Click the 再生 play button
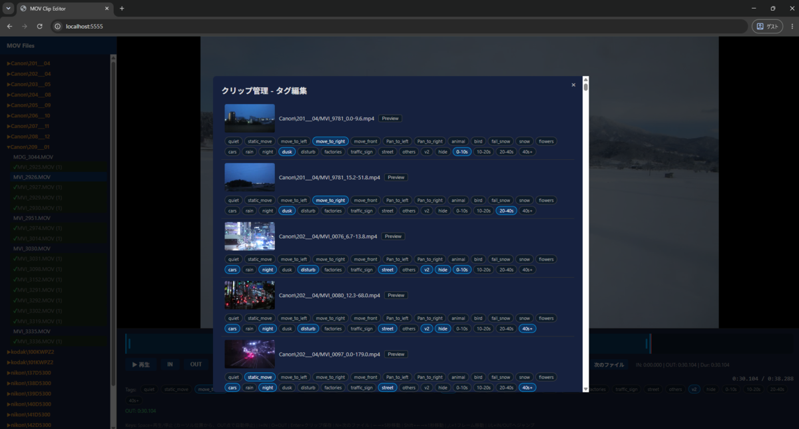The width and height of the screenshot is (799, 429). [x=140, y=364]
